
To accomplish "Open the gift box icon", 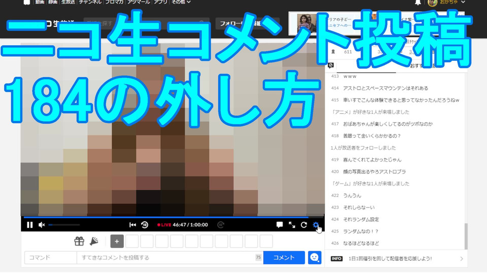I will 79,241.
